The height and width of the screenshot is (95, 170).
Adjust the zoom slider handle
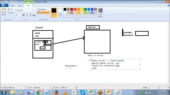[x=159, y=87]
